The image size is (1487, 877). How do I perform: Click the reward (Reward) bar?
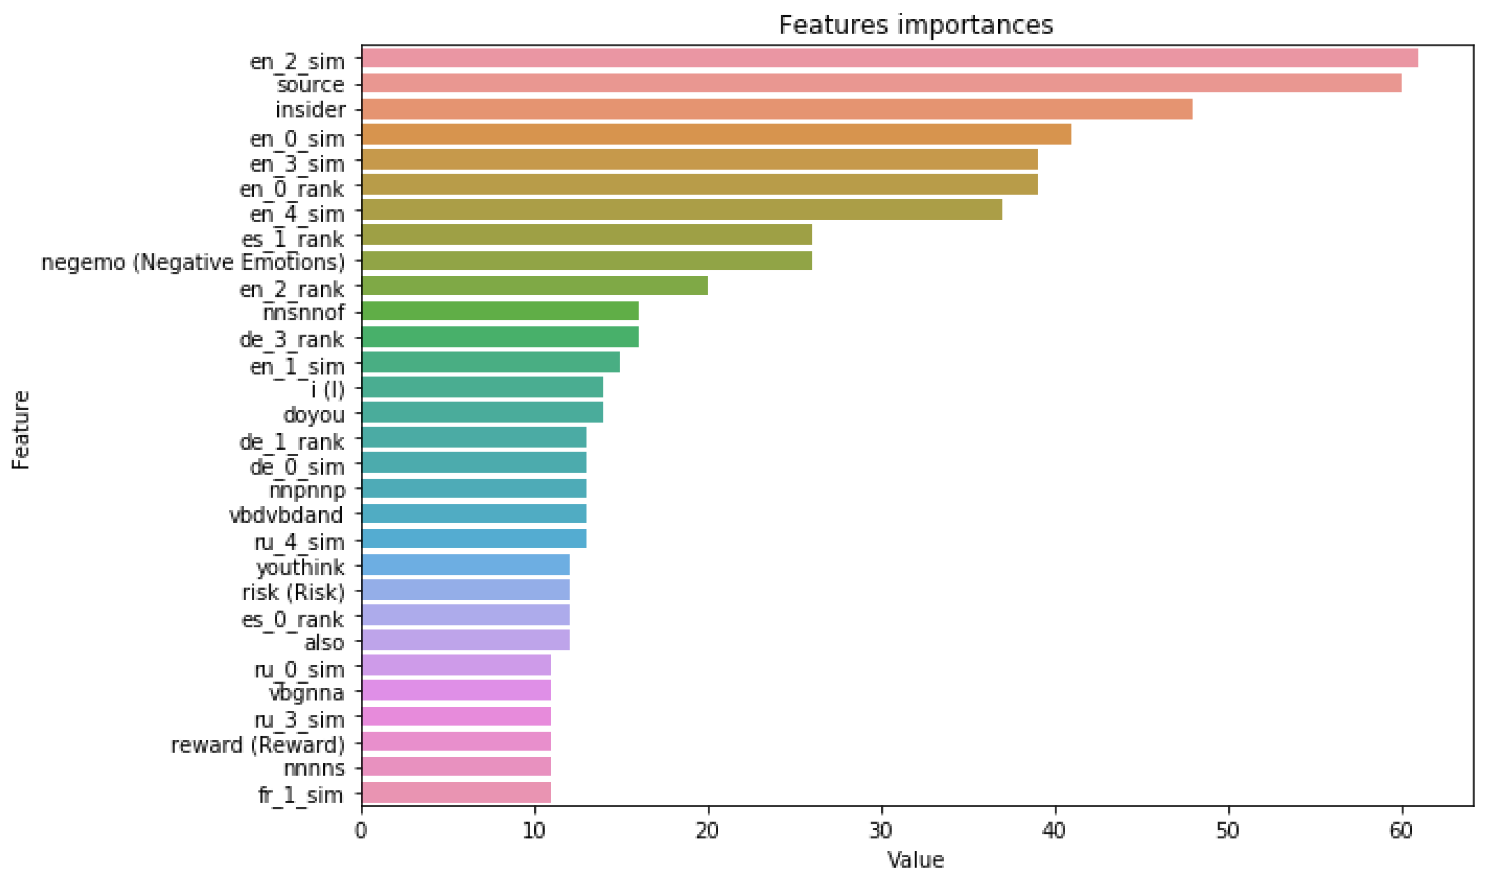pos(456,742)
